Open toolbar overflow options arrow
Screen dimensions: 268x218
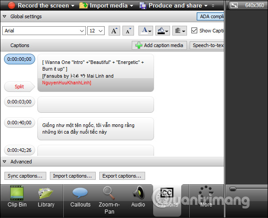click(x=213, y=6)
